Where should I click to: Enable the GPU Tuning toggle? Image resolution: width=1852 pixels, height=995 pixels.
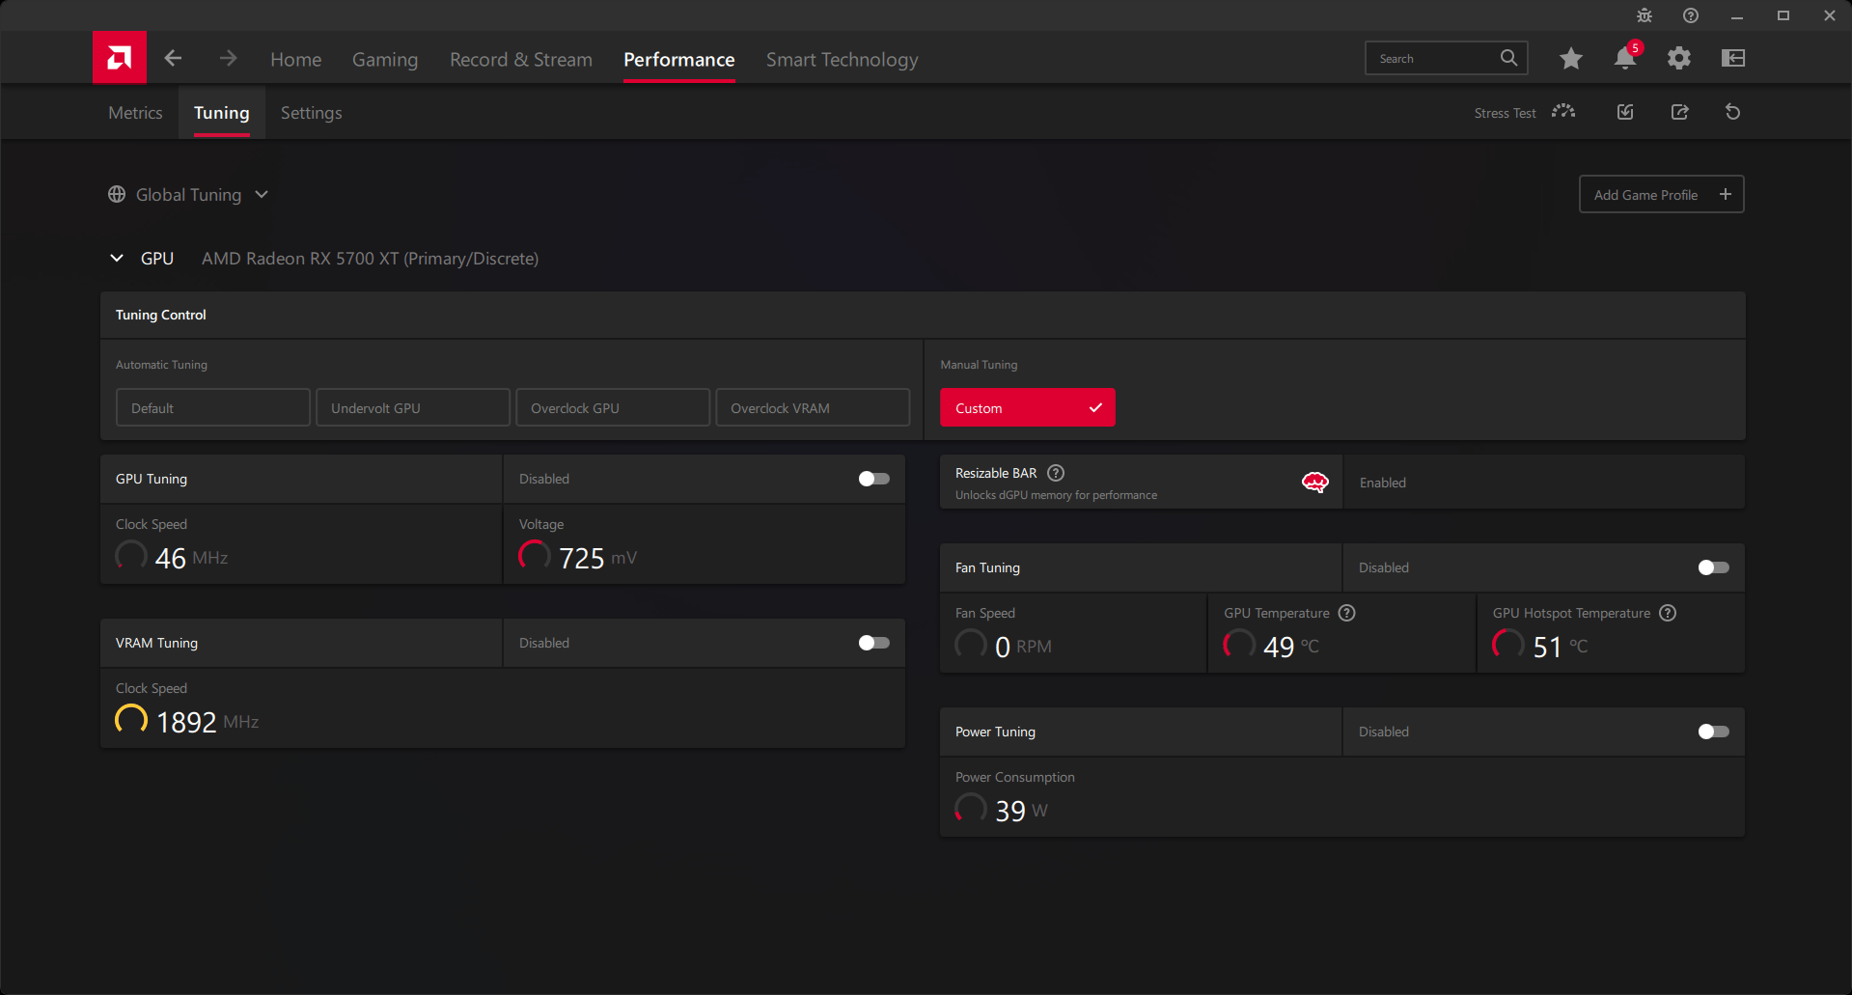(873, 479)
